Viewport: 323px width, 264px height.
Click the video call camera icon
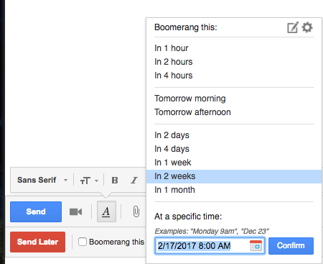point(75,211)
